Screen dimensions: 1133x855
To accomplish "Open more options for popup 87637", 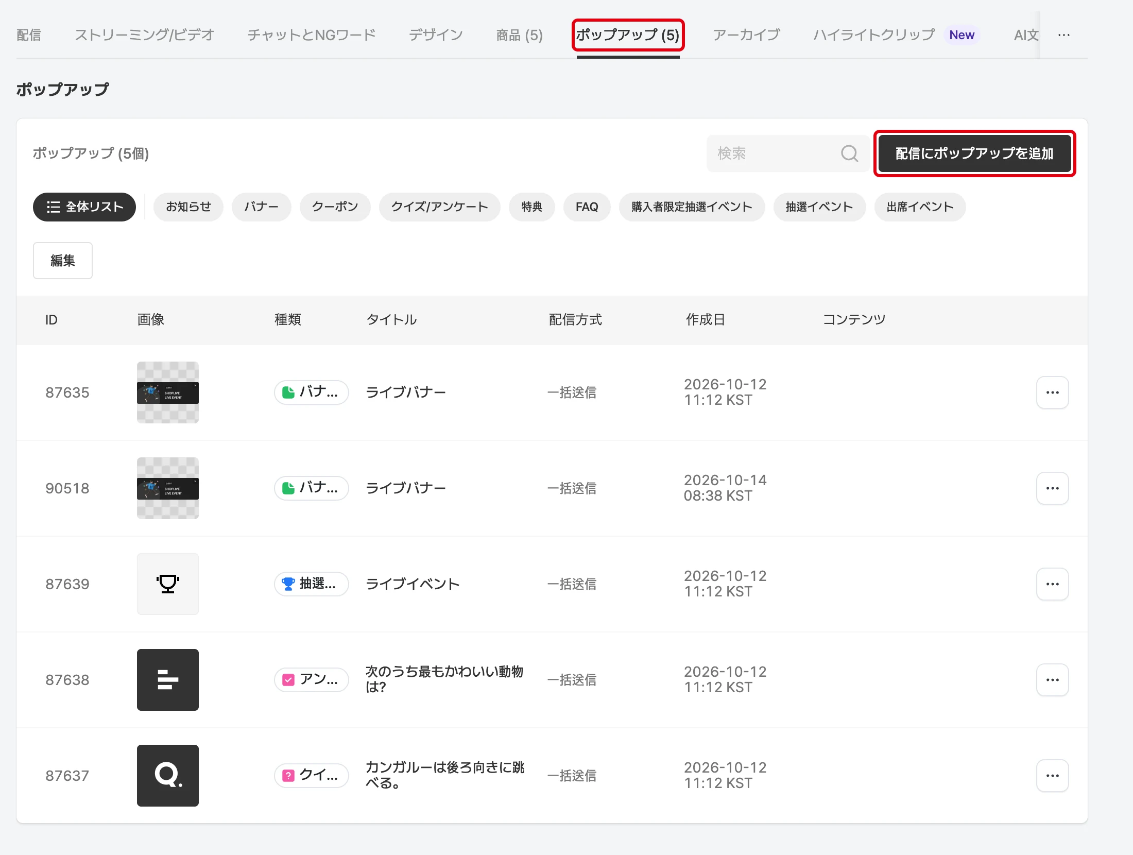I will click(x=1052, y=776).
